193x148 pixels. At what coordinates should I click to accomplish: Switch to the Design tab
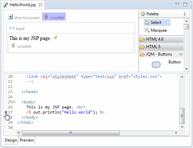[x=11, y=140]
